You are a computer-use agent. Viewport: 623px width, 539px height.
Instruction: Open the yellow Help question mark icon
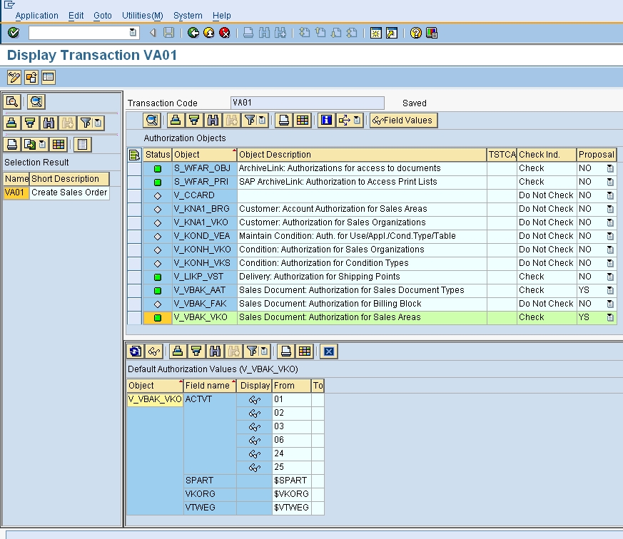[x=416, y=33]
